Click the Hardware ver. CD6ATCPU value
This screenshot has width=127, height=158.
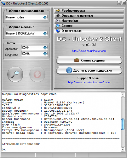point(51,116)
